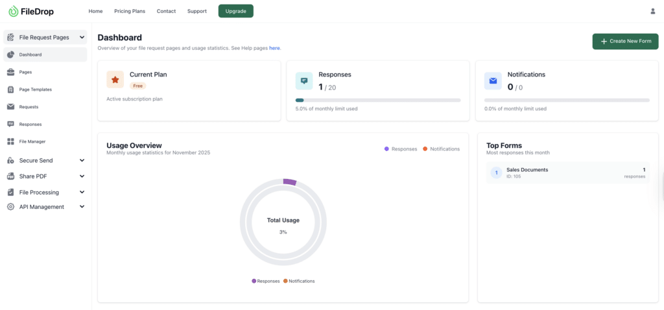The width and height of the screenshot is (664, 310).
Task: Open the user profile icon
Action: [652, 11]
